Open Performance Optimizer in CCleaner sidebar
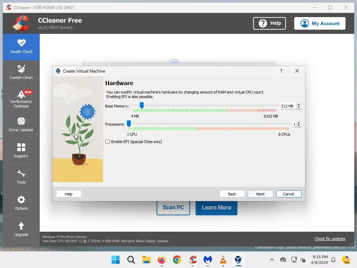Viewport: 357px width, 268px height. pyautogui.click(x=21, y=99)
